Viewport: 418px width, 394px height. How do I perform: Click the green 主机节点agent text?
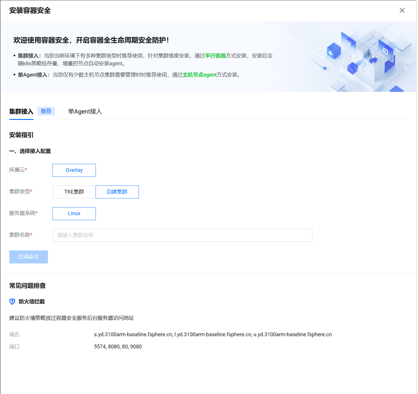[199, 75]
